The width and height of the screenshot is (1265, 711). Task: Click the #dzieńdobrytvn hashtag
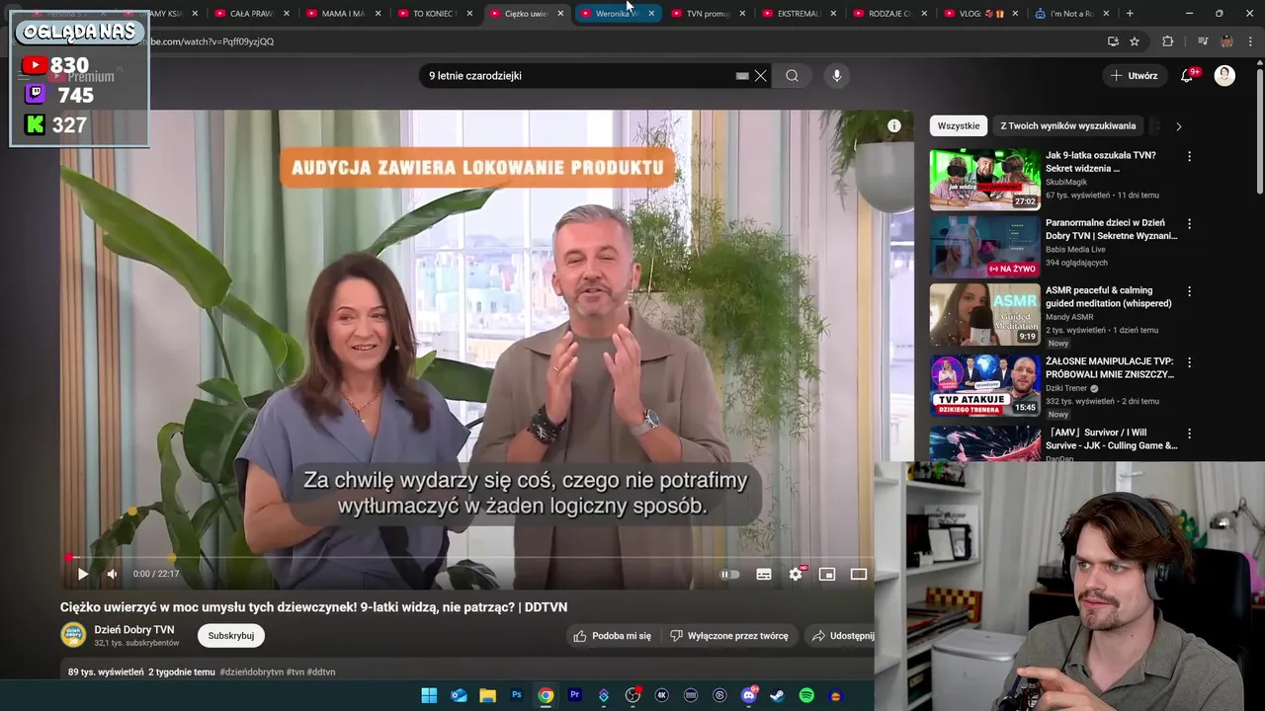pyautogui.click(x=251, y=672)
